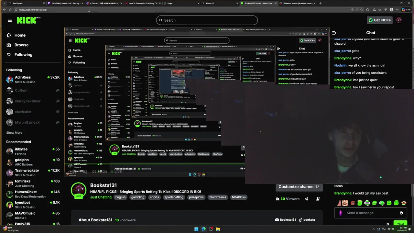Select the SlotStreams tag
The image size is (414, 233).
[x=218, y=197]
